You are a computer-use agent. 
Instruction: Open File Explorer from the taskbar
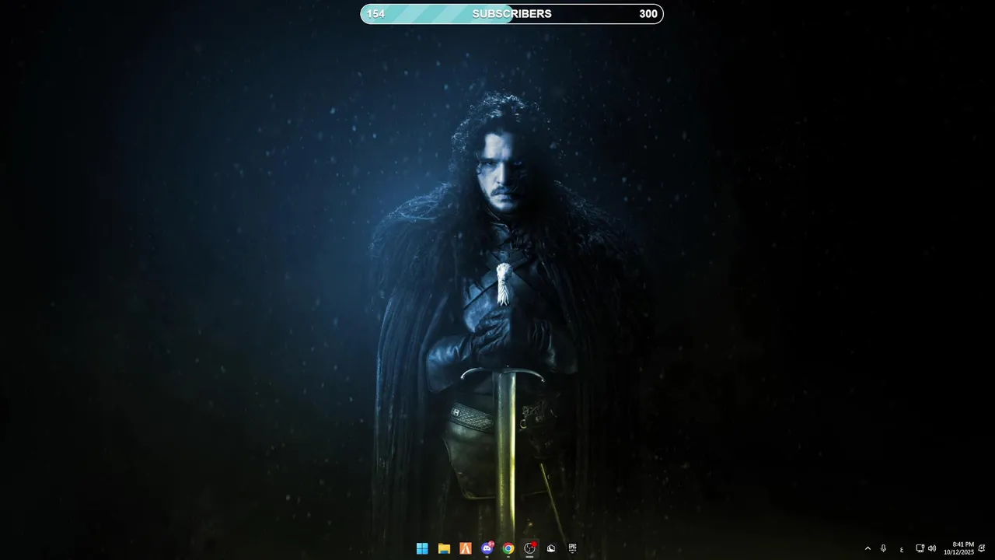click(x=444, y=548)
